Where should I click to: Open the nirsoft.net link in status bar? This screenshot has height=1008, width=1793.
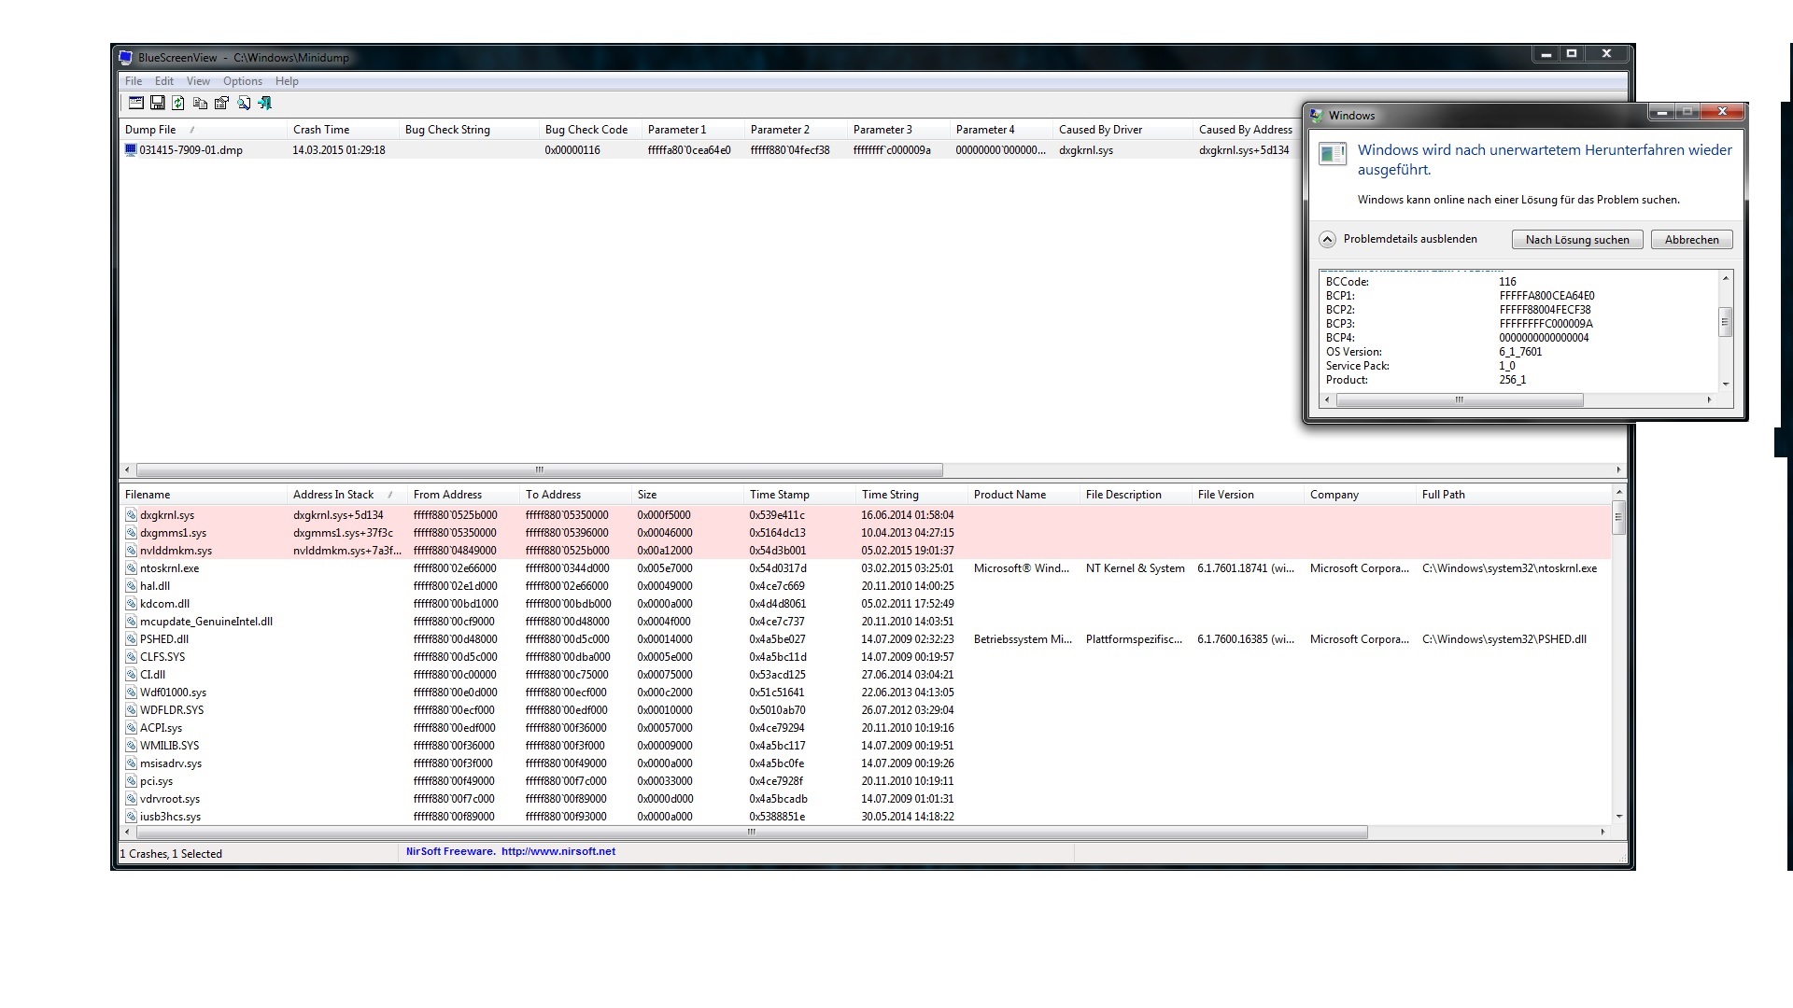[x=558, y=851]
